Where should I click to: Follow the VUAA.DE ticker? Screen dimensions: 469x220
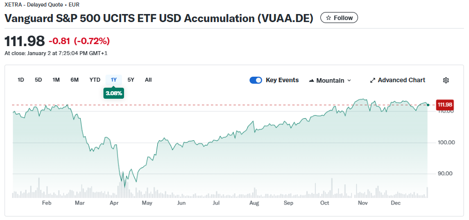tap(339, 18)
